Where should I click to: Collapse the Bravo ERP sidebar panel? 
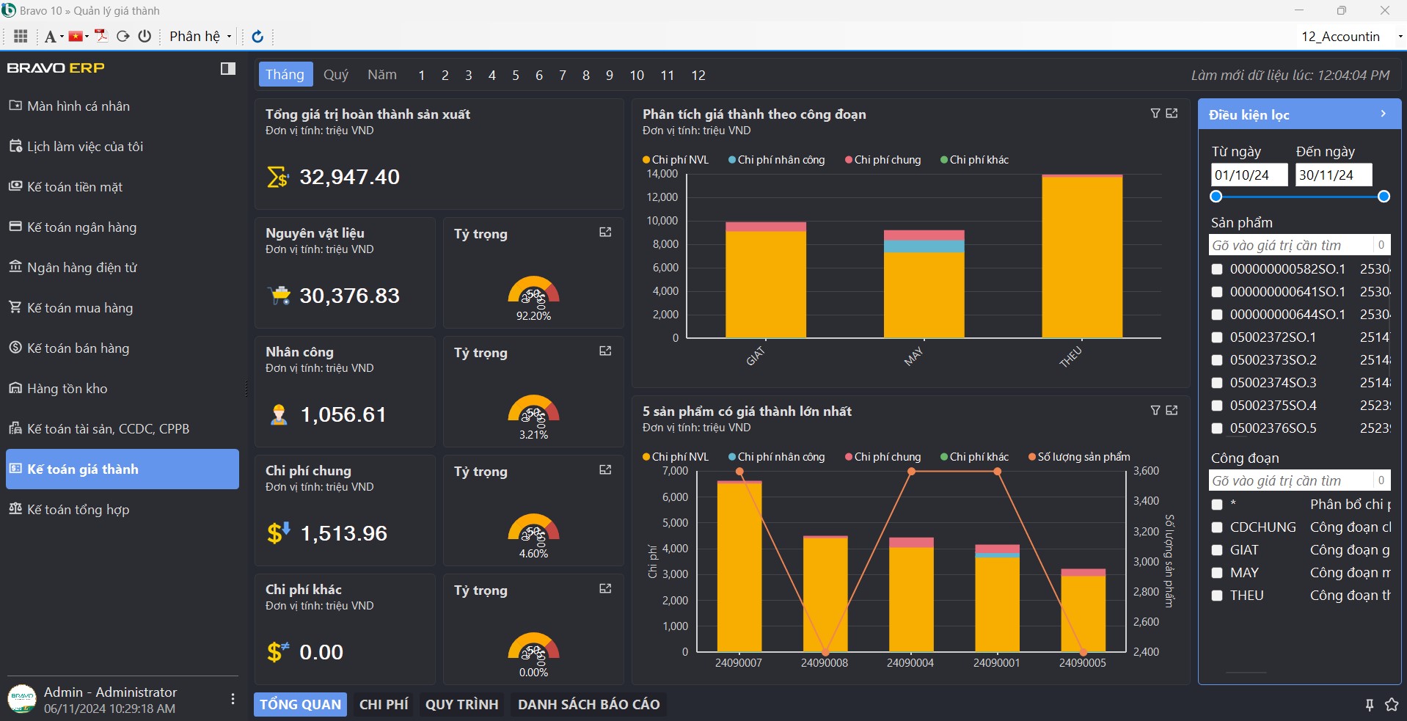tap(228, 68)
